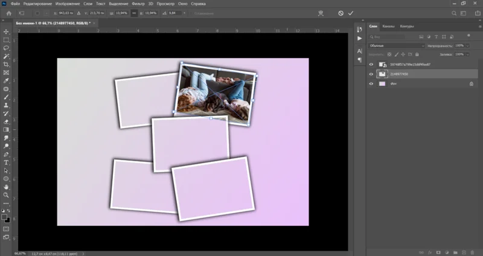483x256 pixels.
Task: Switch to the Каналы tab
Action: pyautogui.click(x=388, y=26)
